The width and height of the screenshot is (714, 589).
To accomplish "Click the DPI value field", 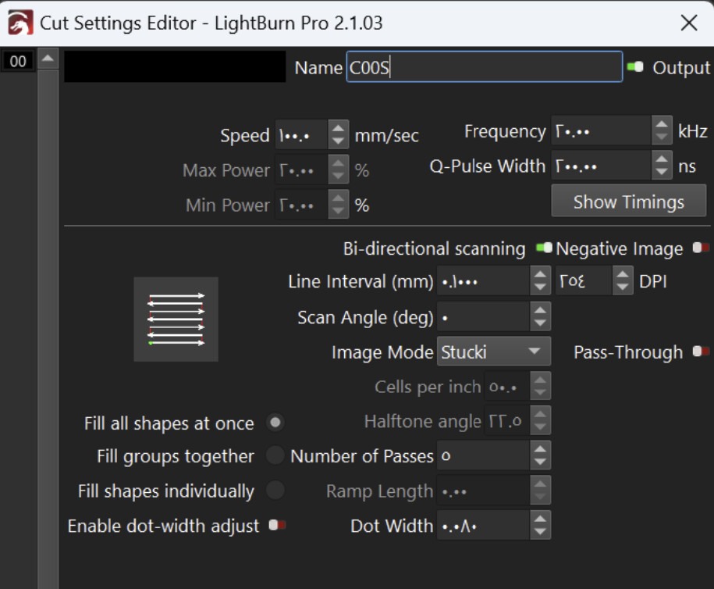I will tap(584, 280).
